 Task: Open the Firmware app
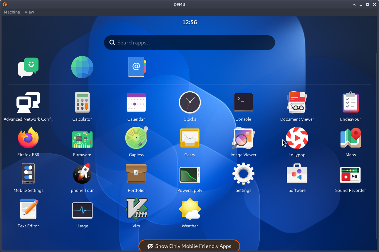[82, 139]
